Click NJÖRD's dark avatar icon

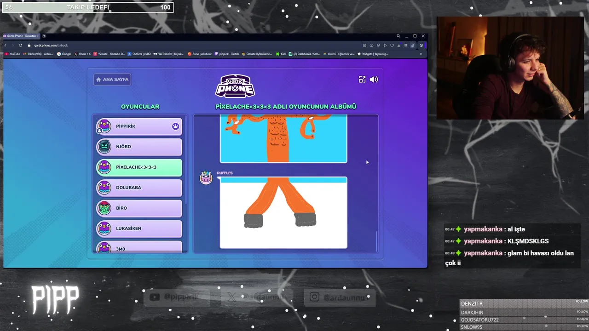point(104,147)
